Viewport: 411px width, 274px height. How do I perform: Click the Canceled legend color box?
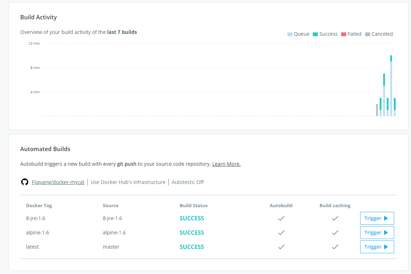pyautogui.click(x=367, y=34)
